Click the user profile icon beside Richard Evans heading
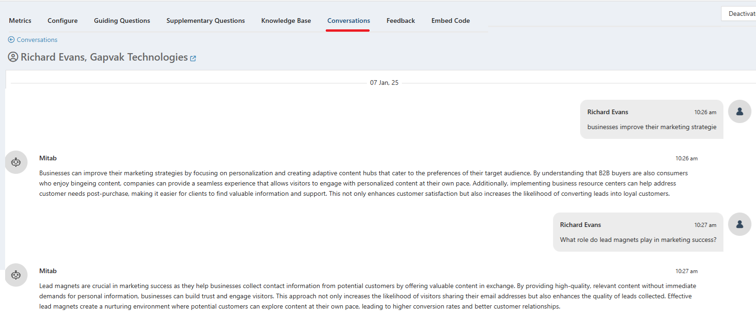Viewport: 756px width, 323px height. 13,57
